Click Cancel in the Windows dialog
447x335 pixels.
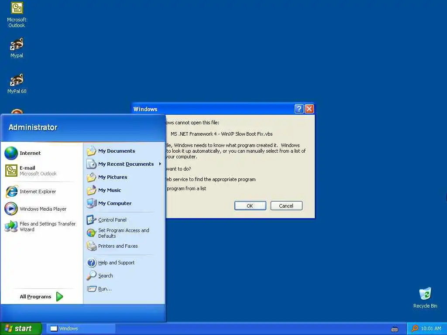tap(286, 206)
